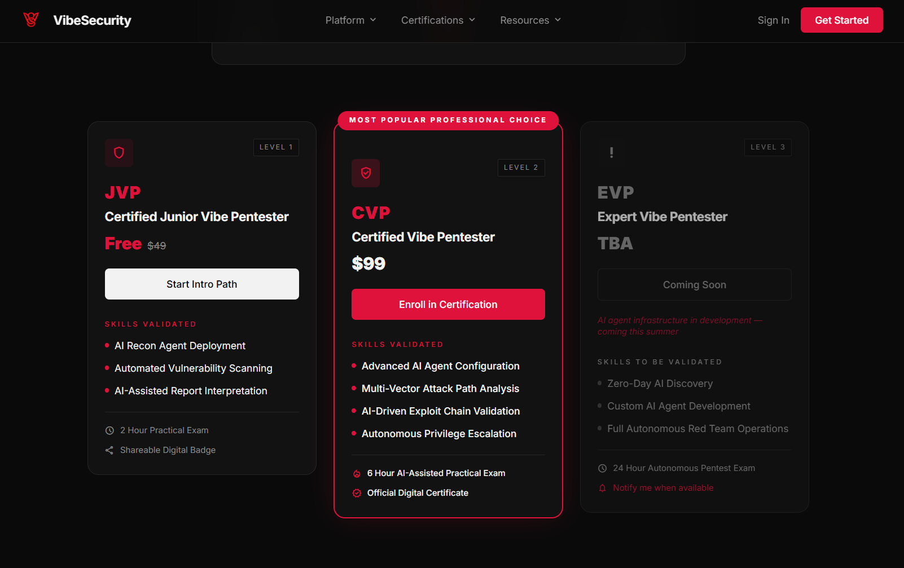Expand the Certifications dropdown
Viewport: 904px width, 568px height.
coord(438,20)
